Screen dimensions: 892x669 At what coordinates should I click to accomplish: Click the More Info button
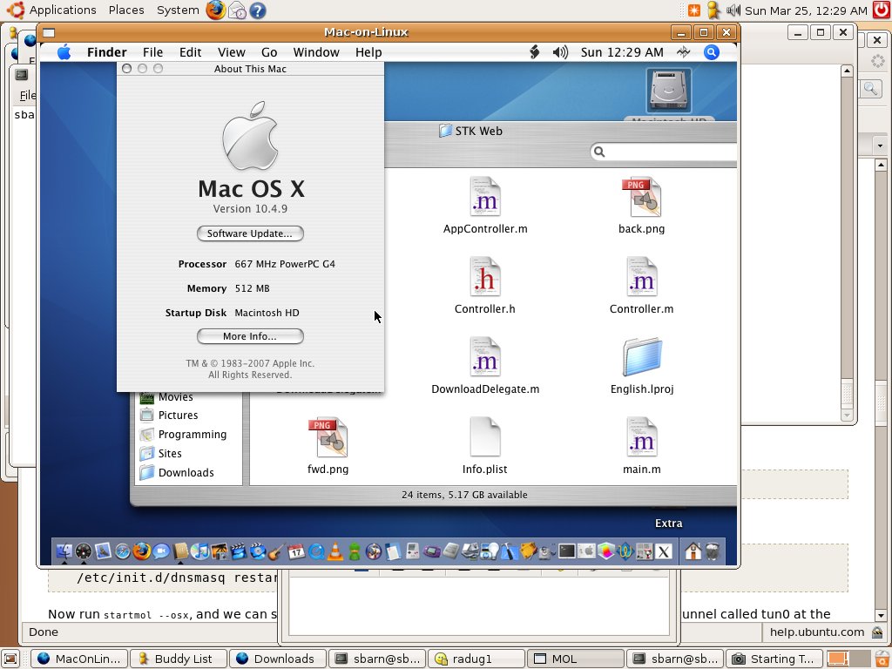tap(250, 336)
